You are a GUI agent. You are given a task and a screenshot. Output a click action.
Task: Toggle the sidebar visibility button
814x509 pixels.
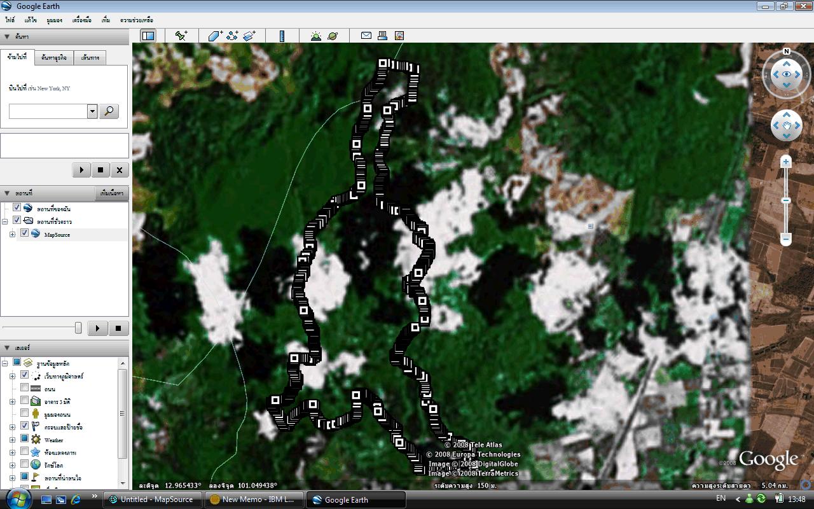(x=148, y=36)
